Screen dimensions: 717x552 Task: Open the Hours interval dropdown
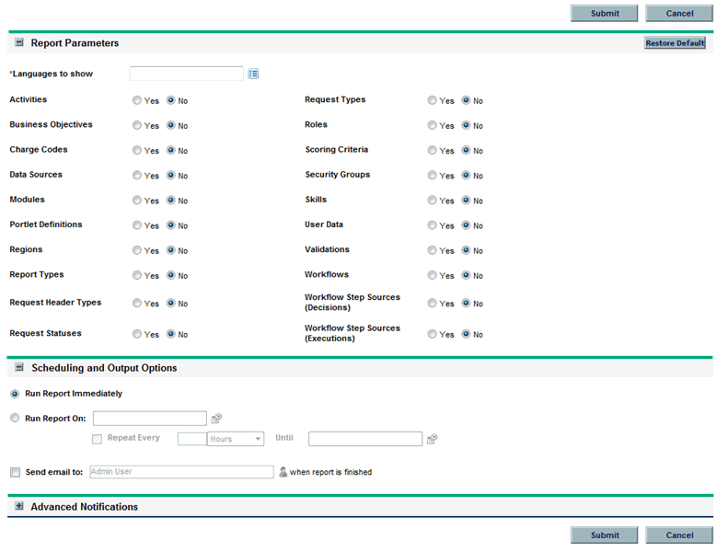tap(236, 439)
